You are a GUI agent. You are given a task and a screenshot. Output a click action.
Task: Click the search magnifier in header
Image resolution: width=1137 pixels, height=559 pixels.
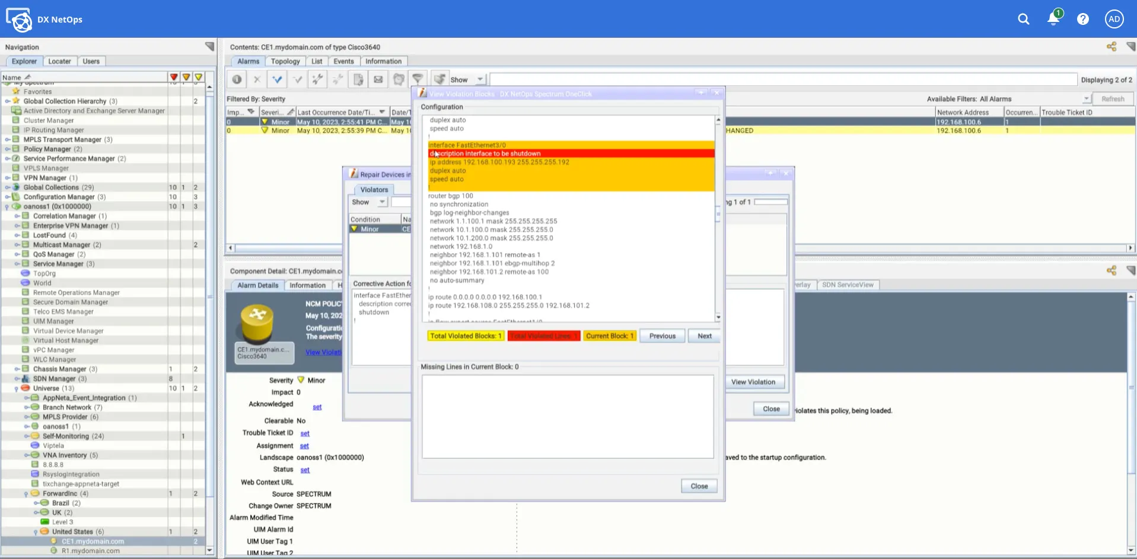1023,19
